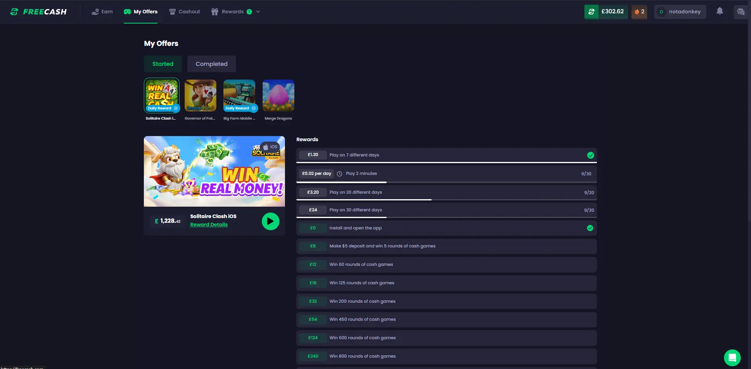Open the My Offers tab
The image size is (751, 369).
[x=141, y=12]
